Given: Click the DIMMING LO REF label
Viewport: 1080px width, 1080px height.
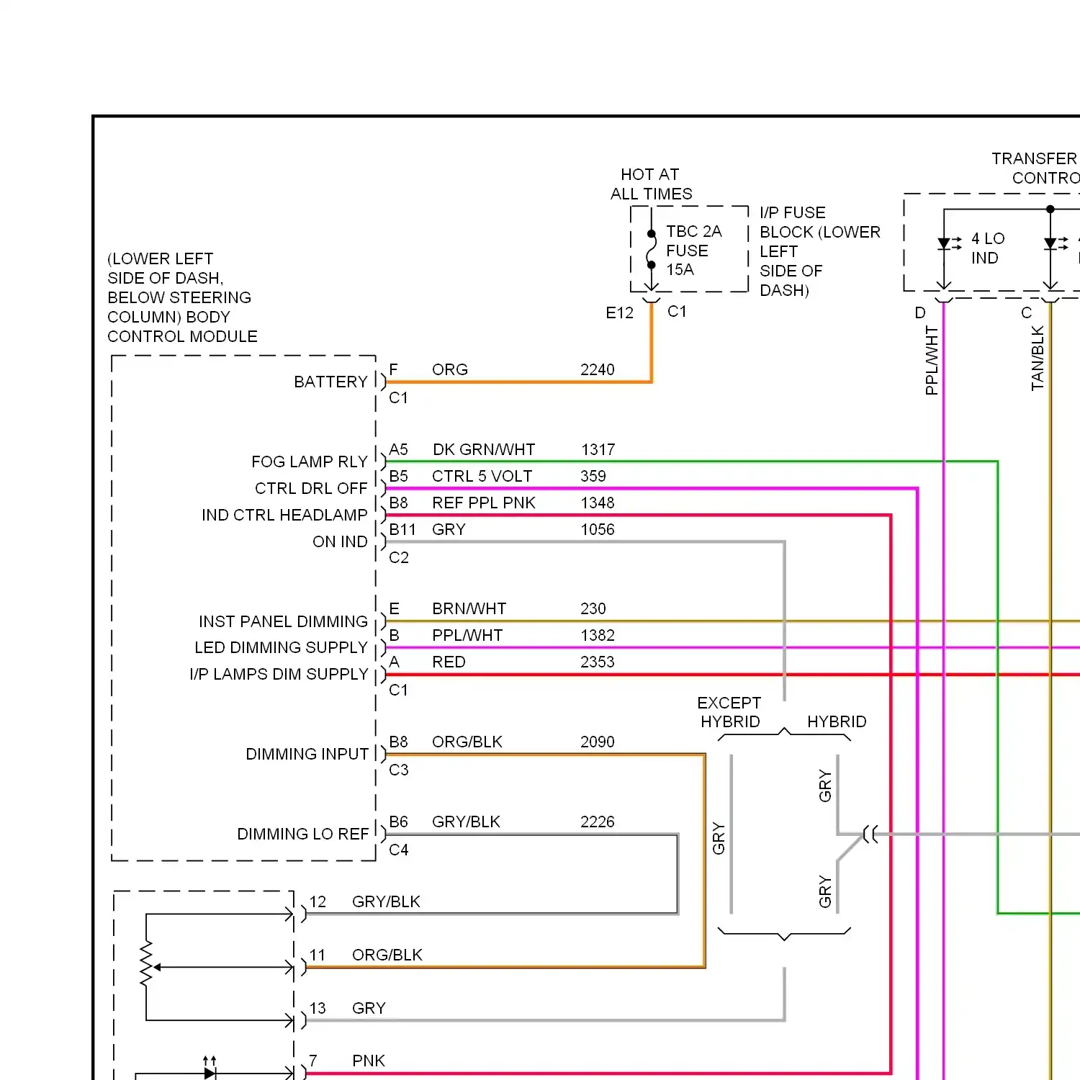Looking at the screenshot, I should coord(302,834).
